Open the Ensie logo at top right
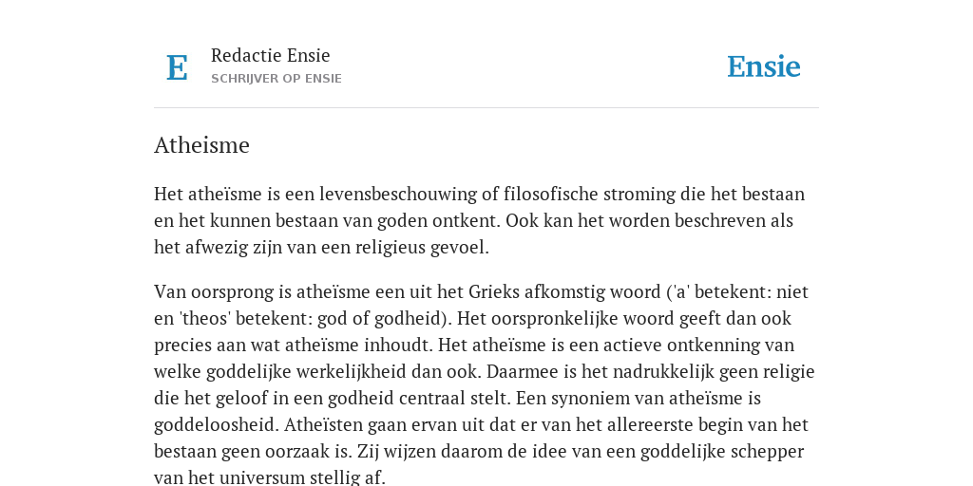973x486 pixels. click(763, 67)
